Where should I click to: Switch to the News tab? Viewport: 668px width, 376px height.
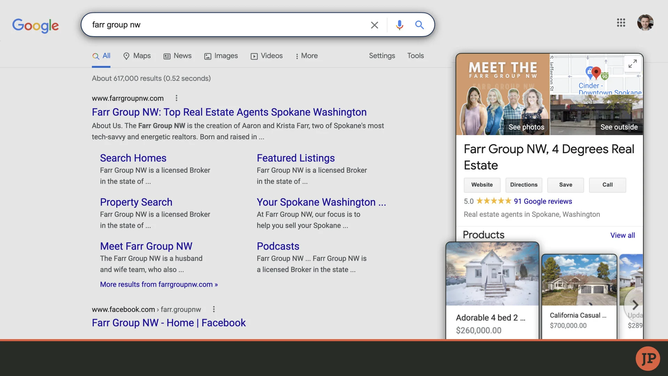point(177,56)
